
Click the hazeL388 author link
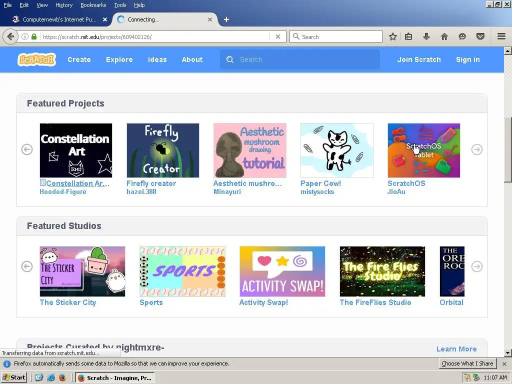pos(141,191)
